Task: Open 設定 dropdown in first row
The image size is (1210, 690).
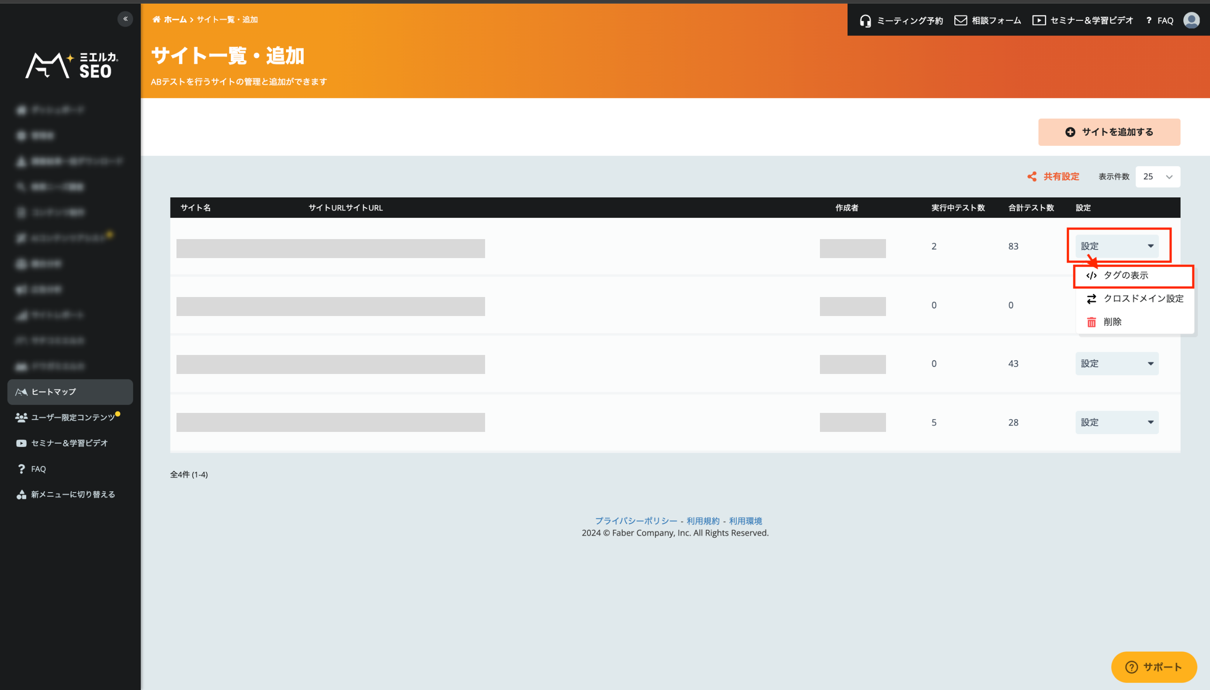Action: pyautogui.click(x=1116, y=246)
